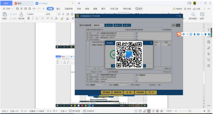Click the zoom out minus icon
The height and width of the screenshot is (114, 213).
point(176,111)
